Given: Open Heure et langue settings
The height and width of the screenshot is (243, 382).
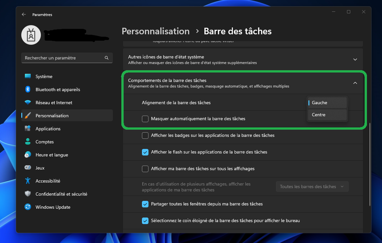Looking at the screenshot, I should (x=51, y=154).
